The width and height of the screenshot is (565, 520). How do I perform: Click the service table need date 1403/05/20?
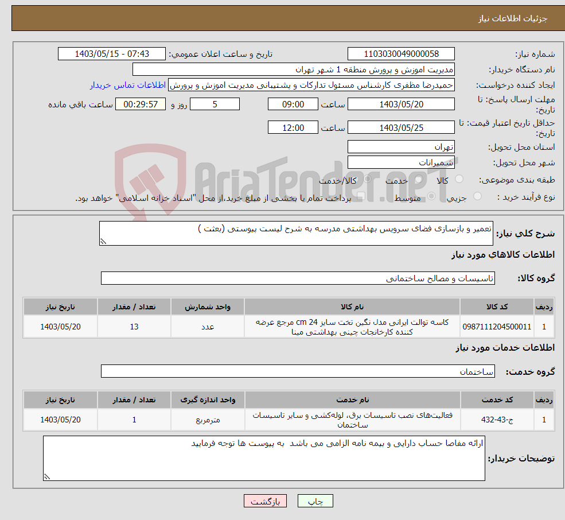click(61, 420)
